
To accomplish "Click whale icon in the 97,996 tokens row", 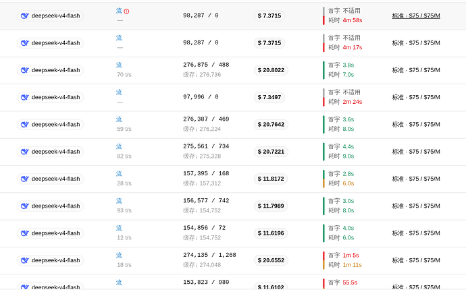I will point(25,97).
